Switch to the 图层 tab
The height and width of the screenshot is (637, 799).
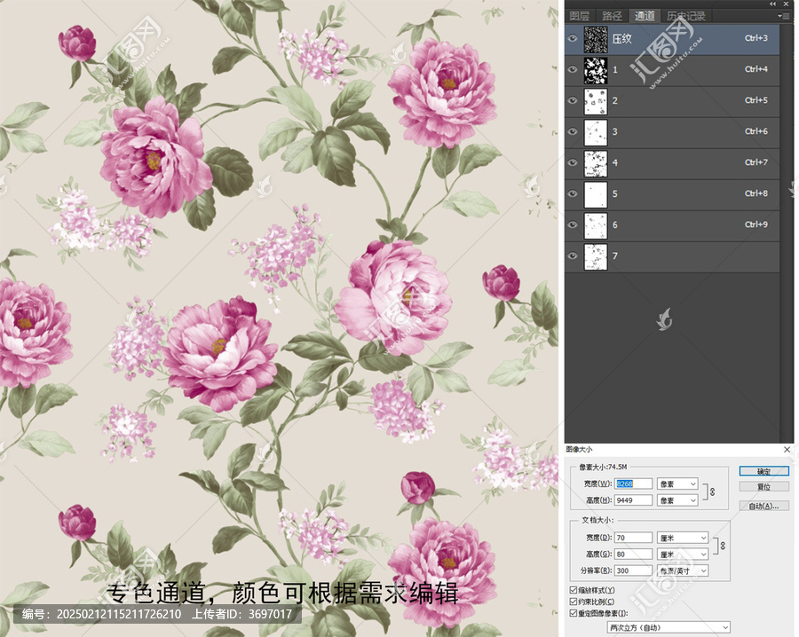[580, 16]
